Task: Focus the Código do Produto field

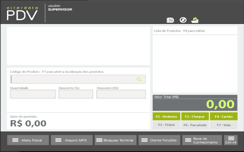Action: tap(78, 79)
